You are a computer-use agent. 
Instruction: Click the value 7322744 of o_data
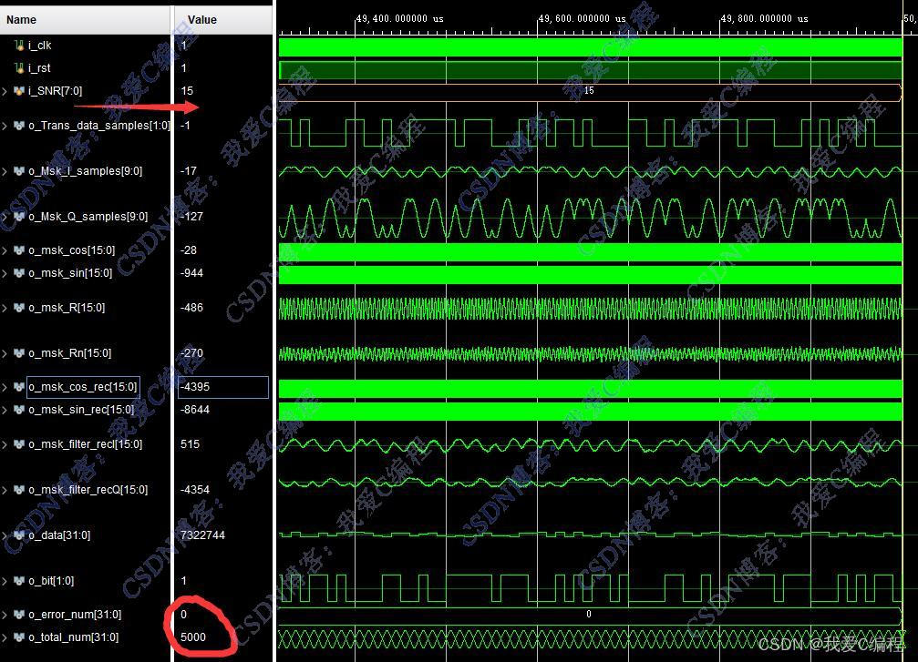click(x=202, y=535)
